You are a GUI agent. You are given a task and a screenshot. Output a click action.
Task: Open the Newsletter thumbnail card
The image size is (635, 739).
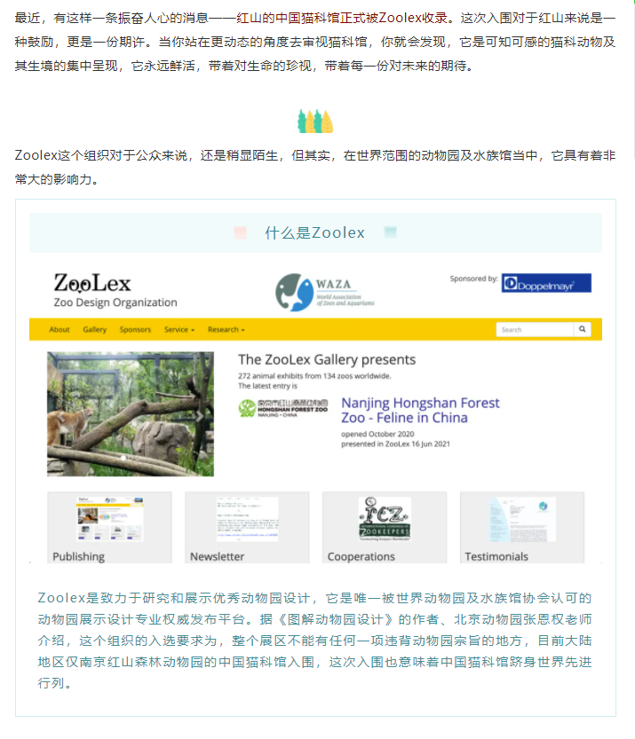247,527
